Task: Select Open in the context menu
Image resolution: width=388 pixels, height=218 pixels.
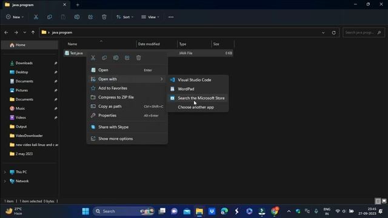Action: coord(127,70)
